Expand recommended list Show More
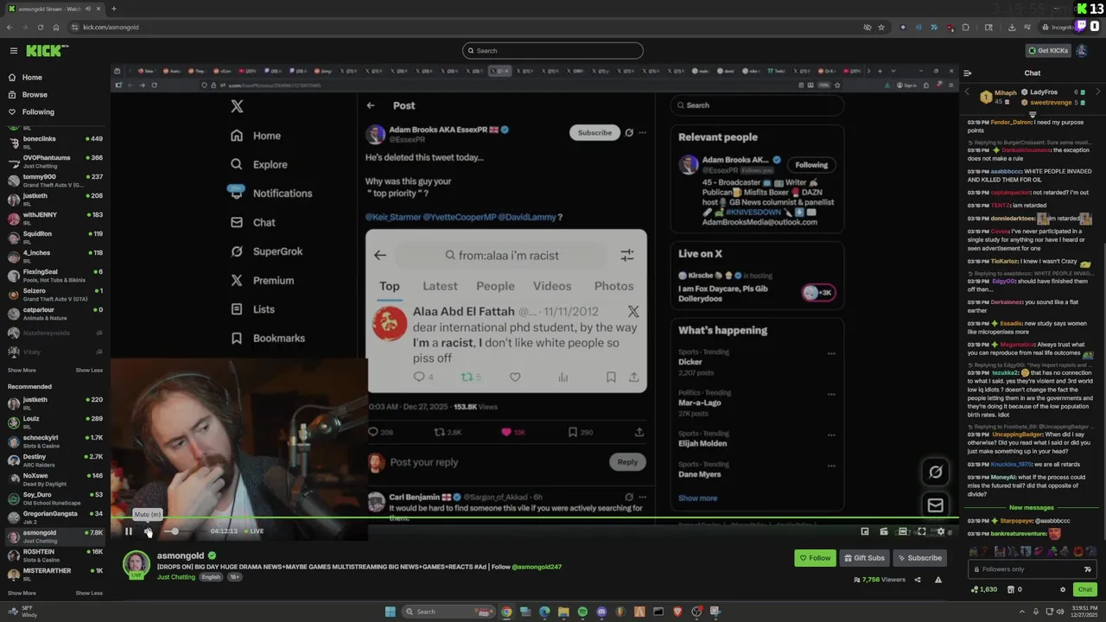 coord(22,593)
